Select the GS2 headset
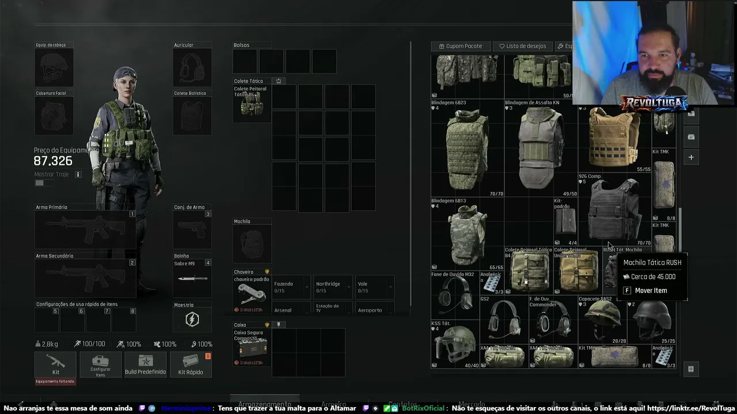The height and width of the screenshot is (414, 737). point(504,319)
